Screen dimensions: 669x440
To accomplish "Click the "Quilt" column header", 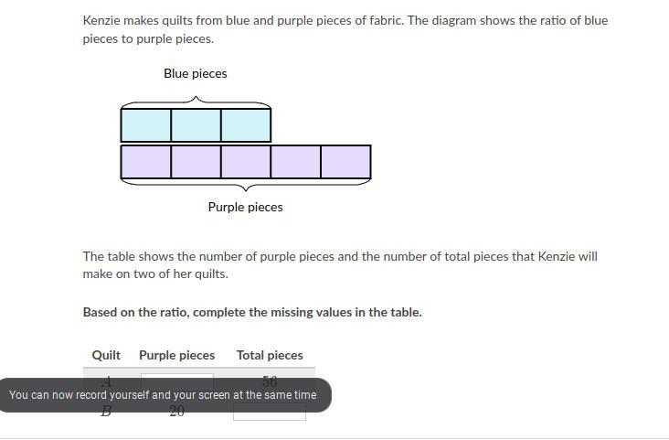I will click(x=106, y=355).
